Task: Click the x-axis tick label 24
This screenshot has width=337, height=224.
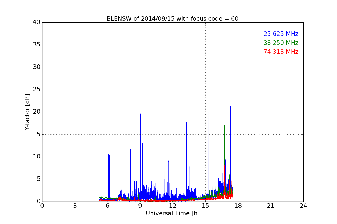Action: (x=303, y=206)
